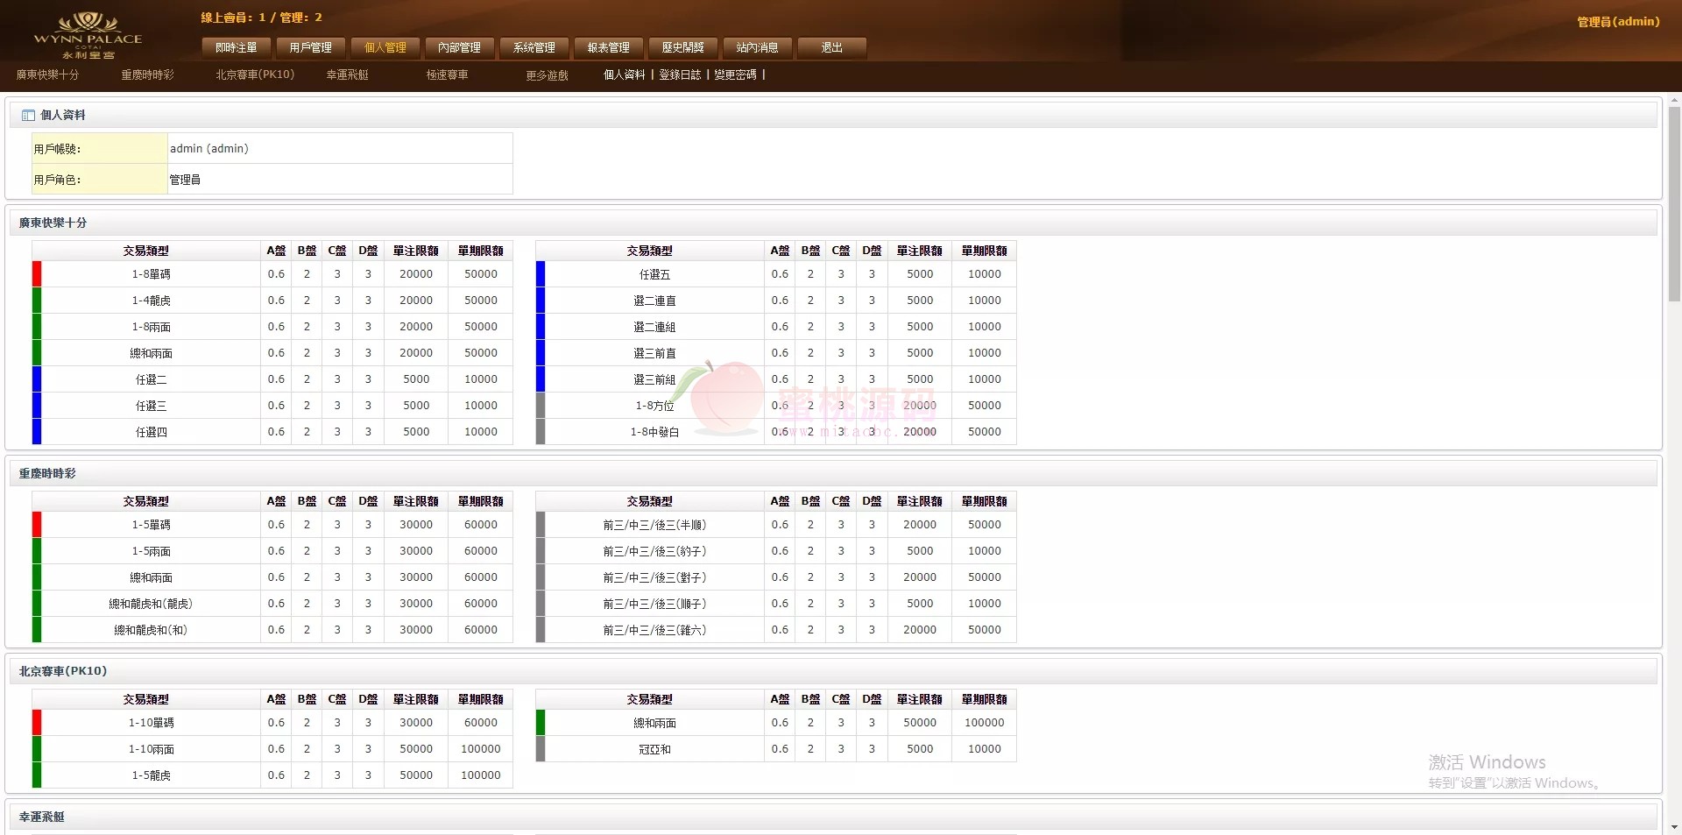
Task: Open the 登錄日誌 link
Action: (680, 75)
